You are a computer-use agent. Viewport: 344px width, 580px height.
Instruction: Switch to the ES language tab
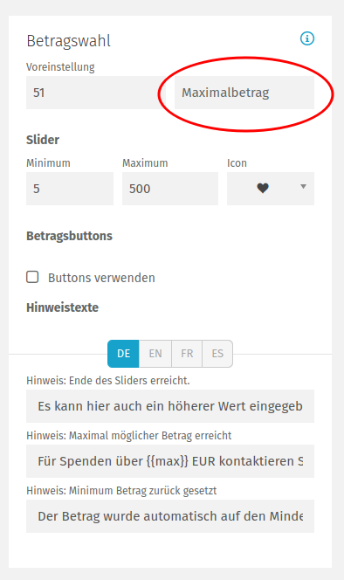(x=217, y=354)
